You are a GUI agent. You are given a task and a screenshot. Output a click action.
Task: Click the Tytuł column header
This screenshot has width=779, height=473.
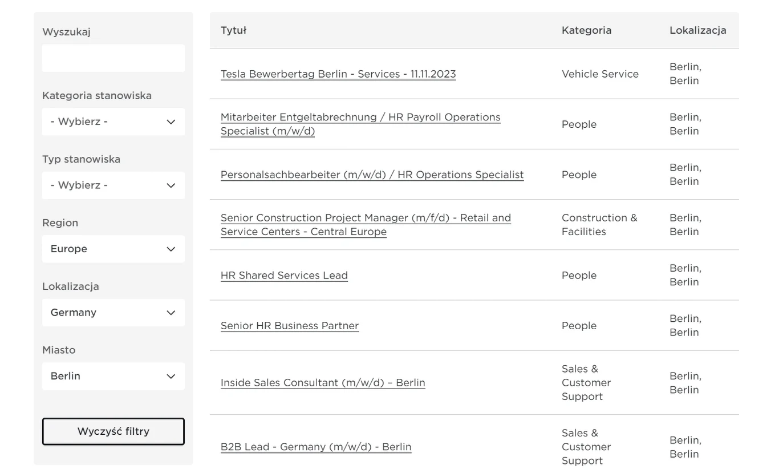tap(233, 30)
